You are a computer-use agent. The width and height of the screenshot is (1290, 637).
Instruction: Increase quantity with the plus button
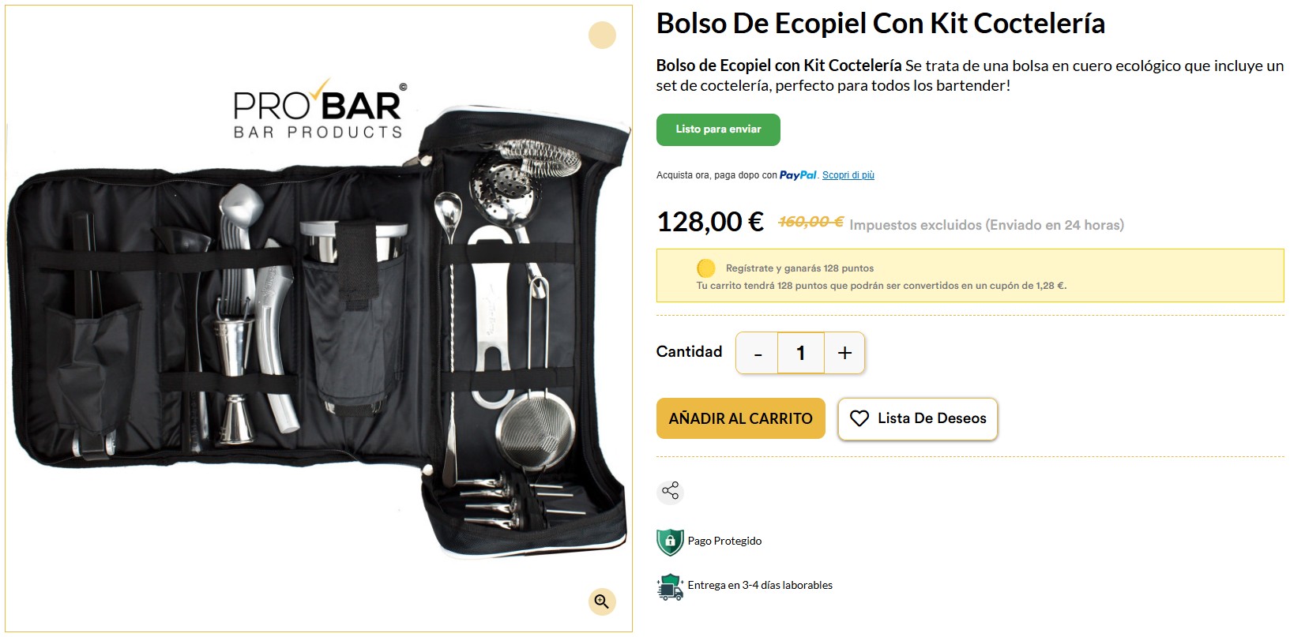click(844, 353)
